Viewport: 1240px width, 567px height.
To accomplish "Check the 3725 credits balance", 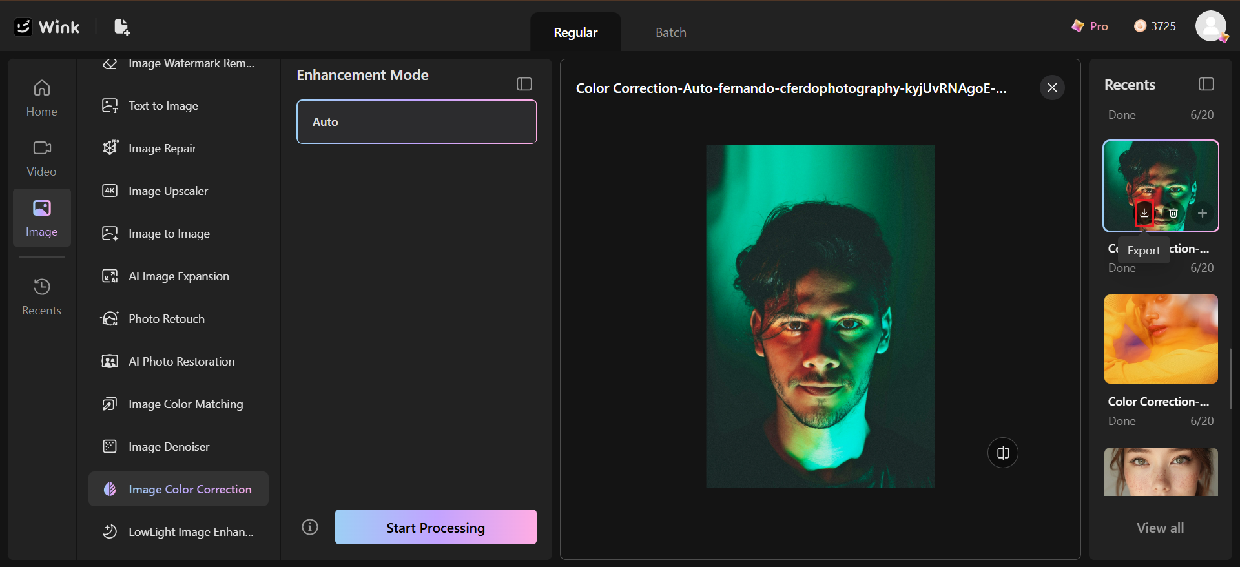I will click(x=1155, y=26).
